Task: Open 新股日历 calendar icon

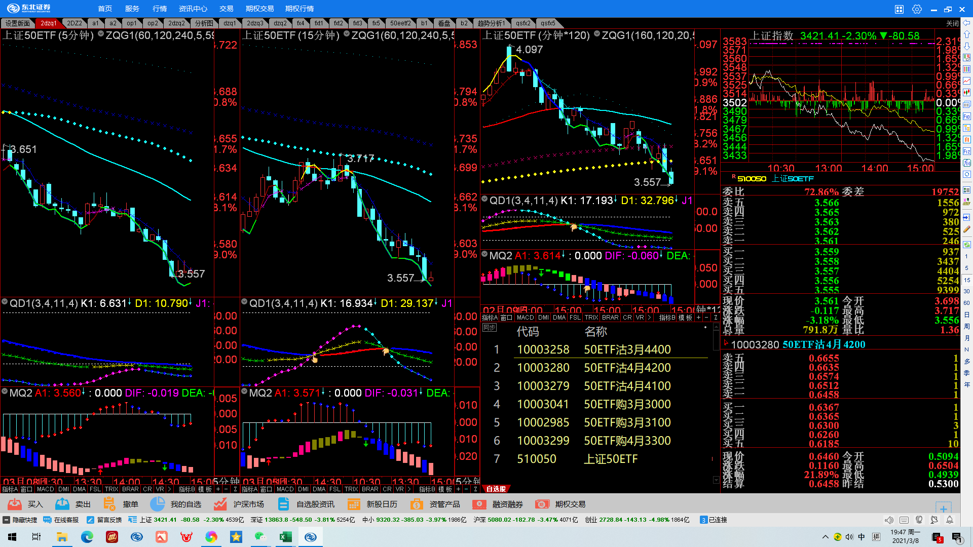Action: pyautogui.click(x=354, y=504)
